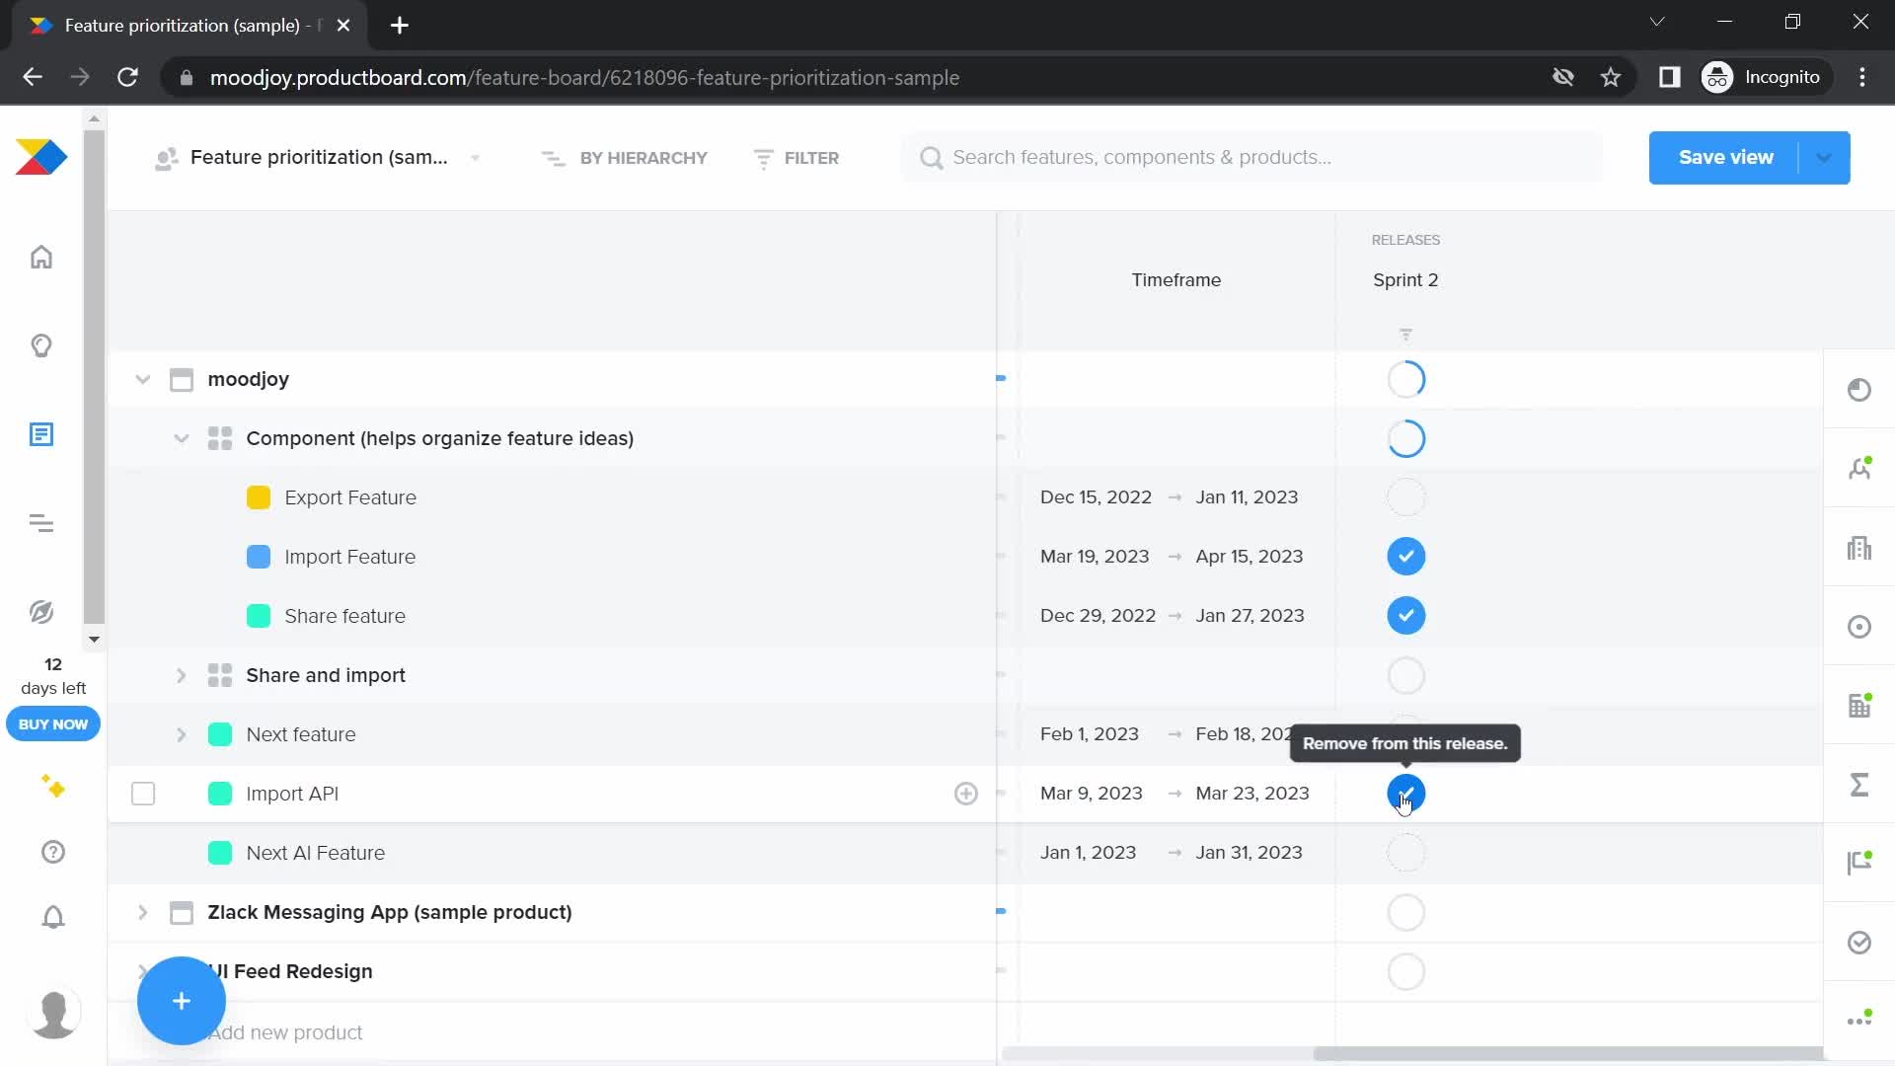Open the Features board sidebar icon
This screenshot has height=1066, width=1895.
[x=41, y=434]
